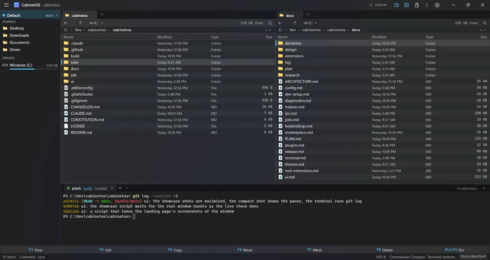Search in right pane

484,23
